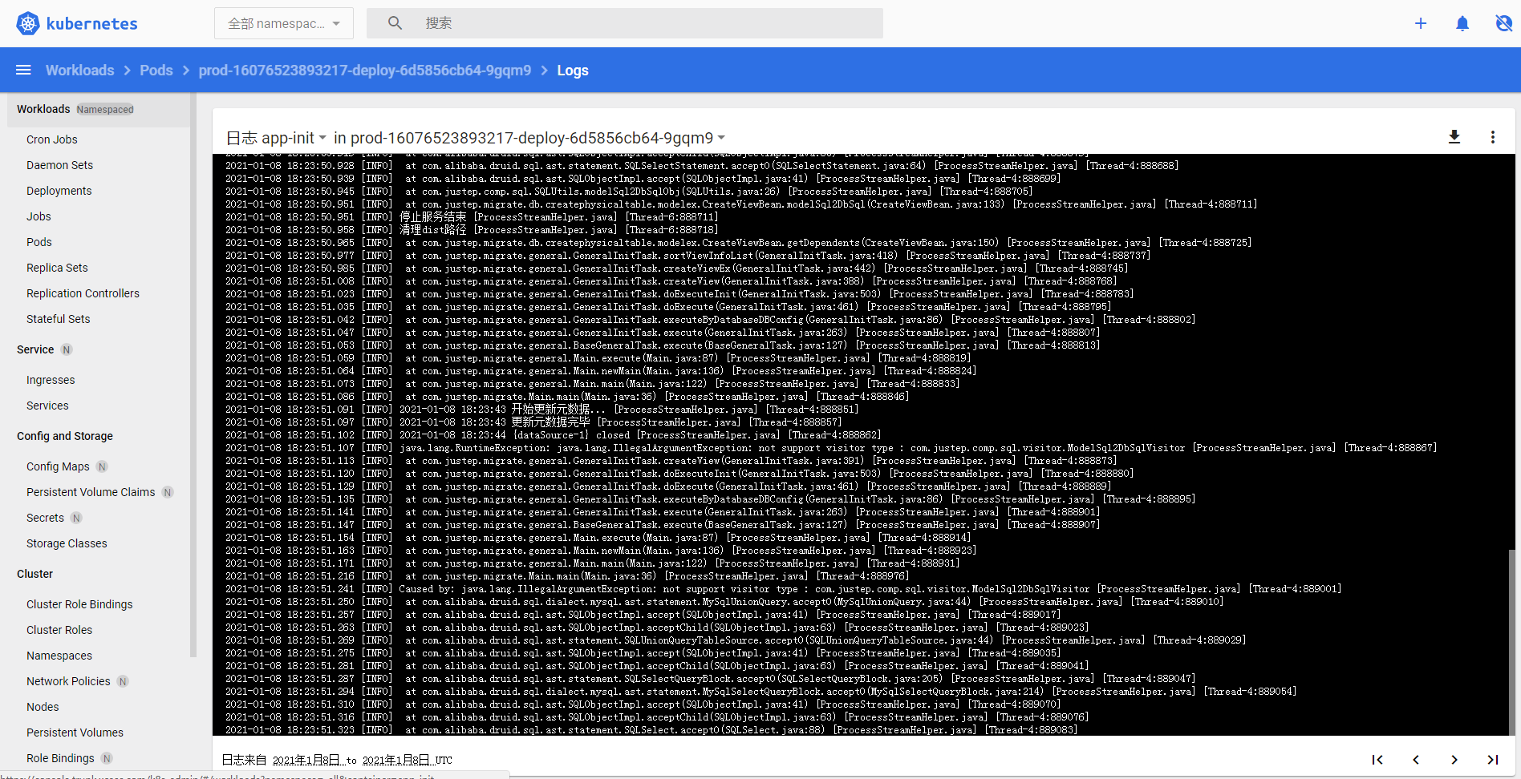This screenshot has height=779, width=1521.
Task: Select Workloads in sidebar
Action: click(x=43, y=109)
